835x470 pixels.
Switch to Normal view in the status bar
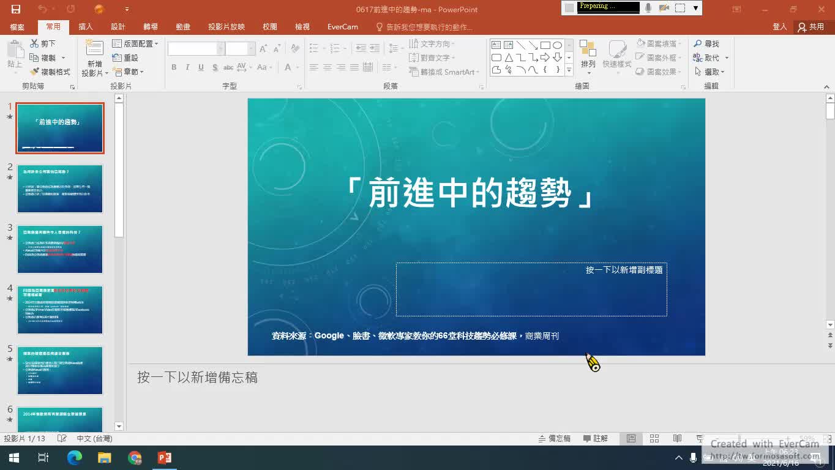[631, 439]
